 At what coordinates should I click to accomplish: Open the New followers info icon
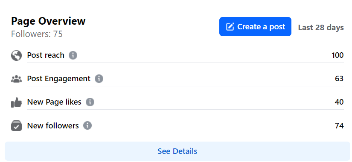point(87,125)
